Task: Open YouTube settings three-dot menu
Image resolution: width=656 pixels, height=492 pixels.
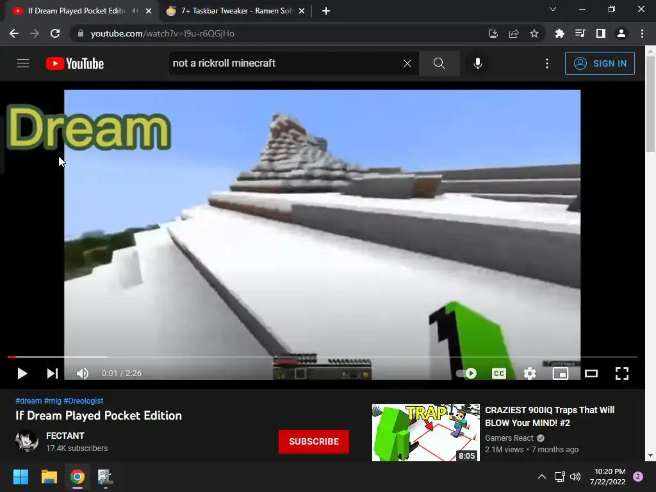Action: (x=547, y=63)
